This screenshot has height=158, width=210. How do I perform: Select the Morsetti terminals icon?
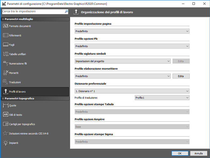(6, 73)
